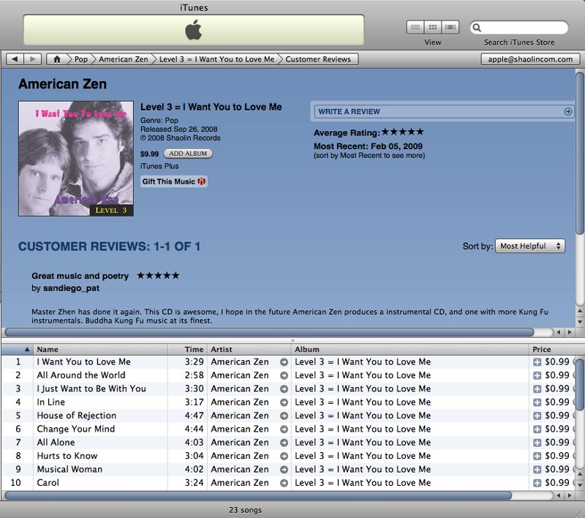Go back with the left arrow button
This screenshot has width=585, height=518.
pos(15,59)
